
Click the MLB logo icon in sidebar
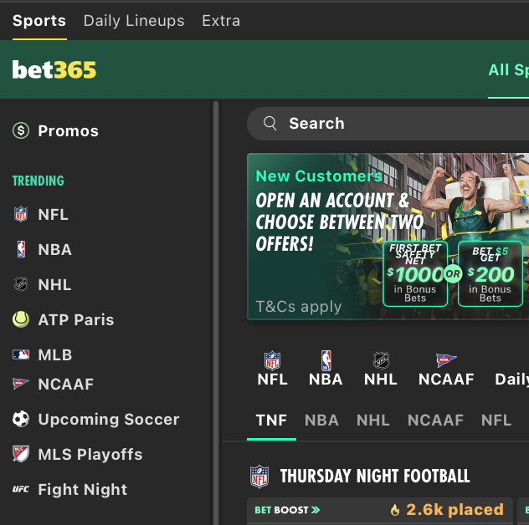point(21,354)
